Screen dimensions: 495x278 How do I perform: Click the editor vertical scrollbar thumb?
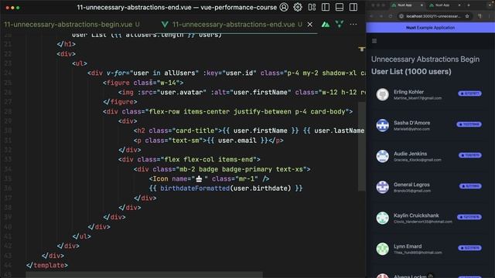(x=362, y=146)
